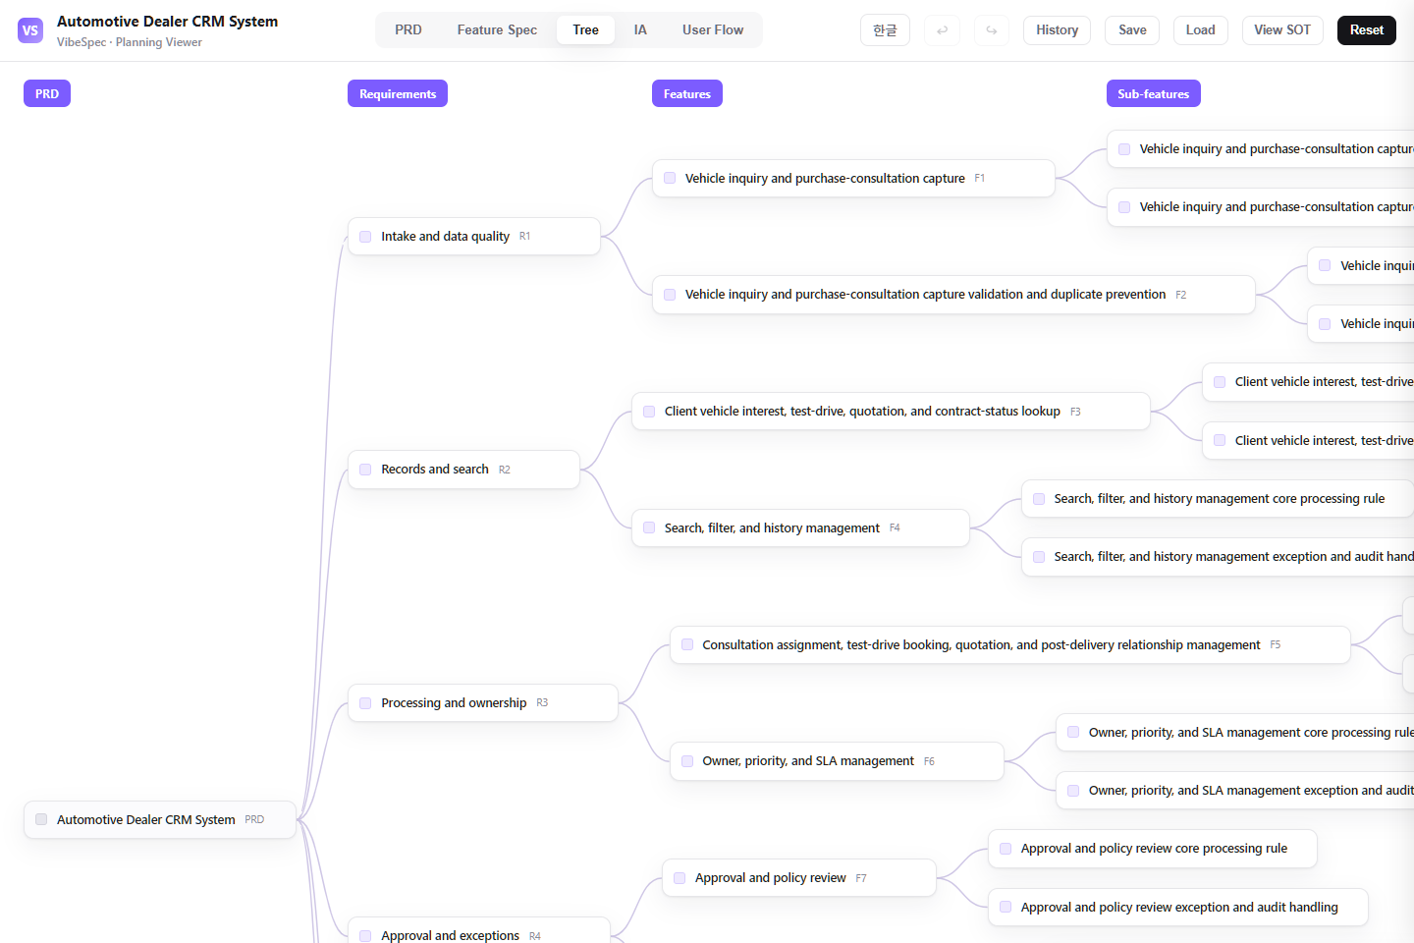1414x943 pixels.
Task: Check the Processing and ownership checkbox
Action: click(x=365, y=703)
